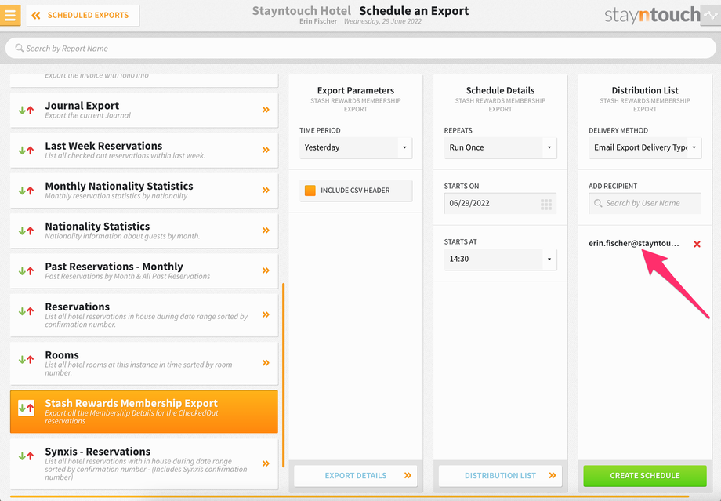Viewport: 721px width, 501px height.
Task: Open Monthly Nationality Statistics chevron
Action: point(266,190)
